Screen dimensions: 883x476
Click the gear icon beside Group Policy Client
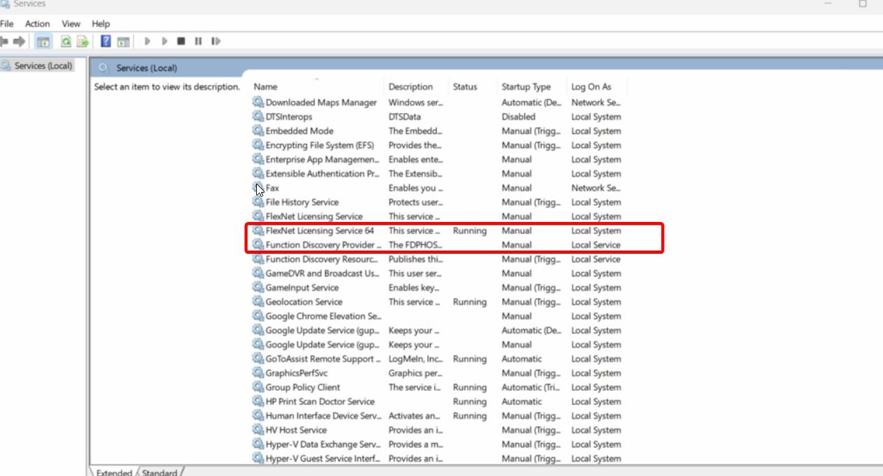click(258, 387)
